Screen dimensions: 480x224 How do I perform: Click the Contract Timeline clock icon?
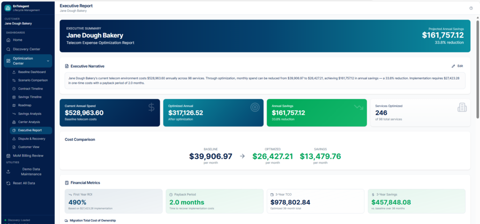(14, 88)
